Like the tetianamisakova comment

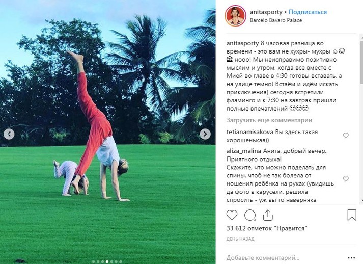click(346, 136)
